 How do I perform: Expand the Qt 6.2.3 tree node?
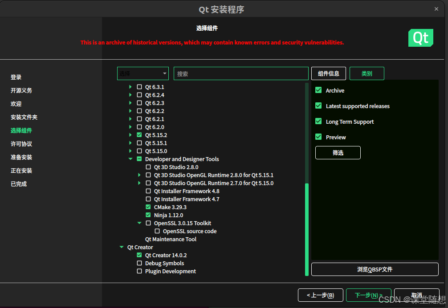(x=130, y=103)
